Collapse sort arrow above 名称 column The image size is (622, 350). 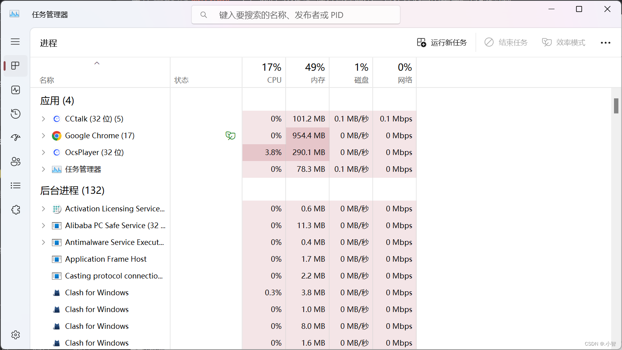(x=97, y=63)
